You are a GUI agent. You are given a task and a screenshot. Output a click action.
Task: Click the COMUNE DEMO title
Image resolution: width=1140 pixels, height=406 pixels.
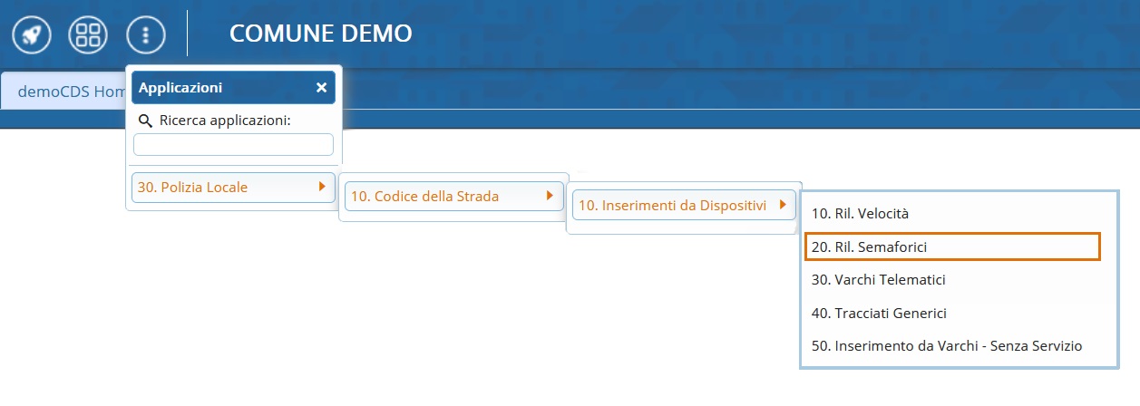(321, 34)
